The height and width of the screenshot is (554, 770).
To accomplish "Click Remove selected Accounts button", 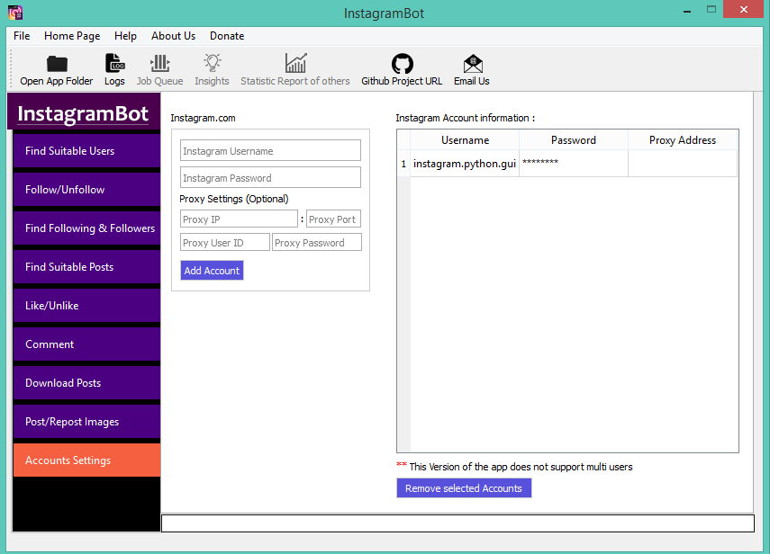I will [464, 488].
